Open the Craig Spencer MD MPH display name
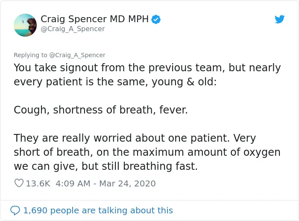Screen dimensions: 299x221 click(94, 19)
